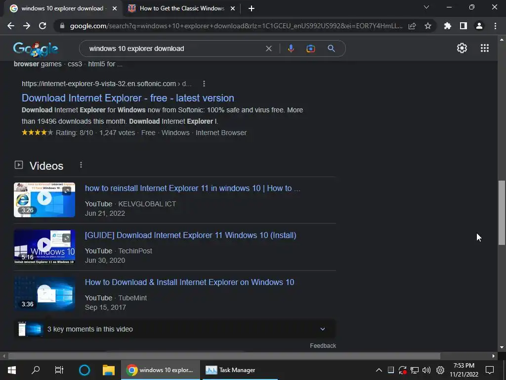This screenshot has width=506, height=380.
Task: Reload the Google search page
Action: 42,26
